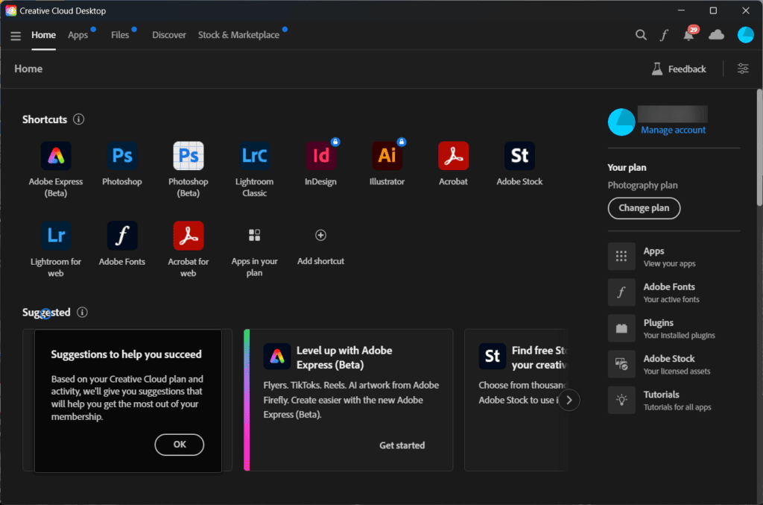Show next suggestion with the arrow
Image resolution: width=763 pixels, height=505 pixels.
pyautogui.click(x=569, y=400)
